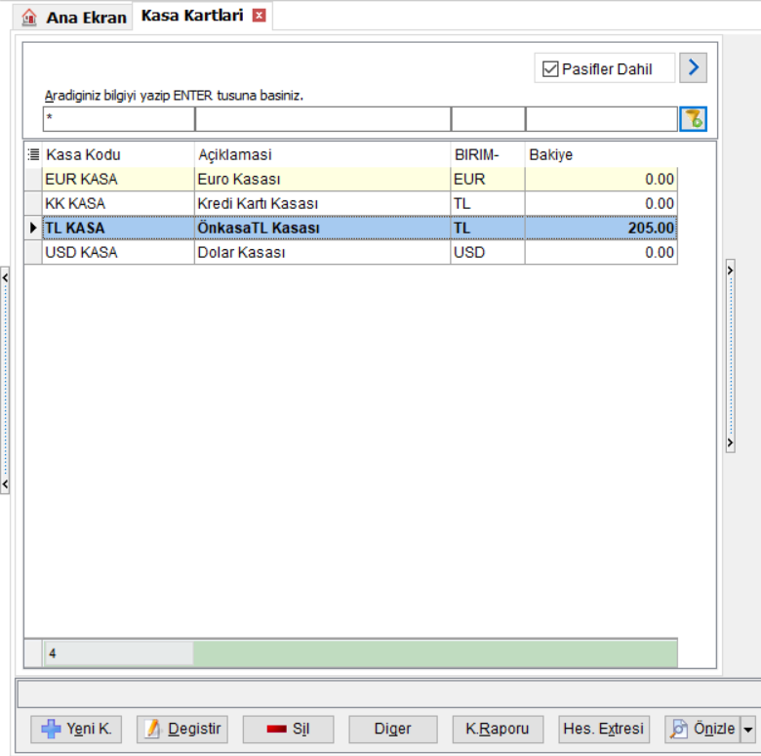Viewport: 761px width, 756px height.
Task: Click the Bakiye column header
Action: tap(601, 154)
